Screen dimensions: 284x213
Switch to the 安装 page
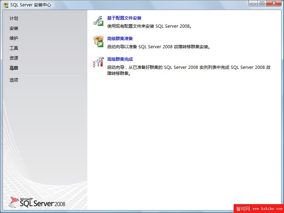point(14,28)
